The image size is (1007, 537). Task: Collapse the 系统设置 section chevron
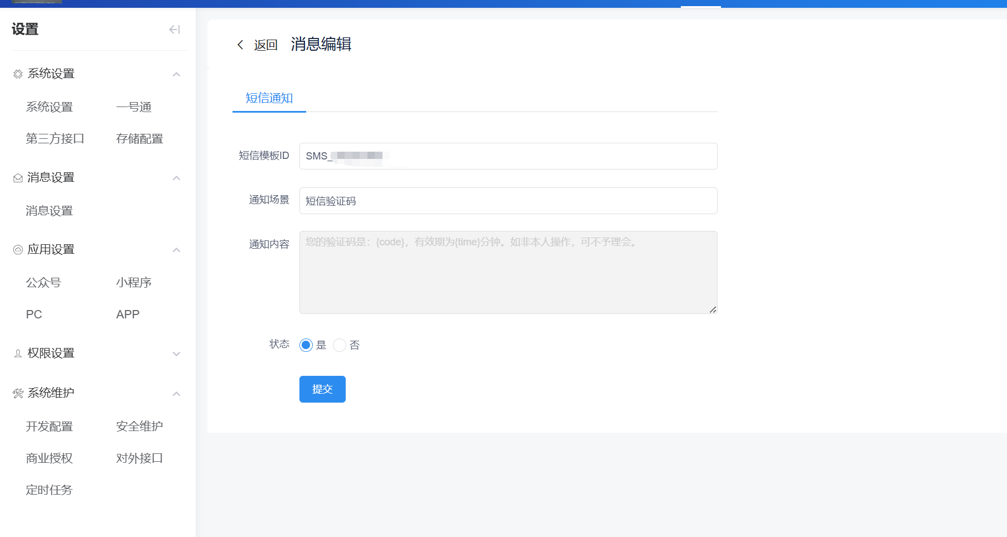tap(177, 74)
